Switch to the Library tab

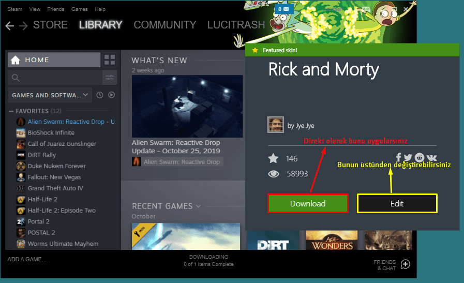coord(101,25)
